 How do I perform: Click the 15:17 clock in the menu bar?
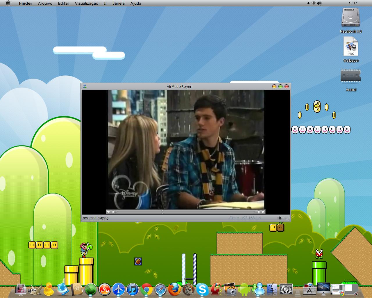tap(353, 3)
